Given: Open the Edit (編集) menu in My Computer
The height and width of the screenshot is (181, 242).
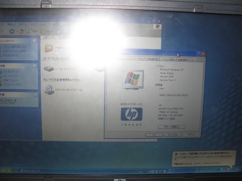Looking at the screenshot, I should pyautogui.click(x=11, y=25).
